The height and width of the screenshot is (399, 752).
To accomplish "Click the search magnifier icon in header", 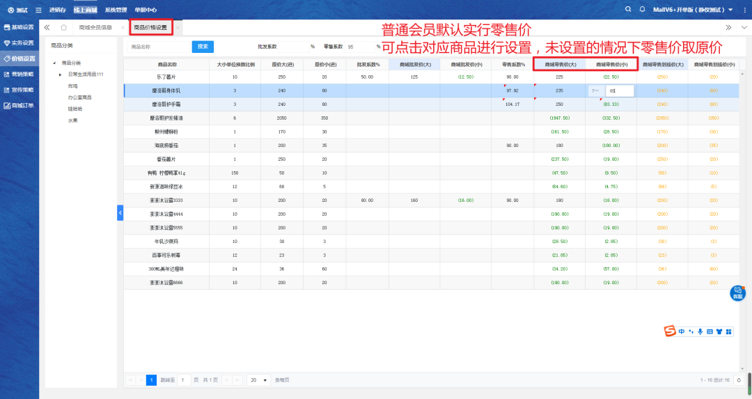I will (628, 10).
